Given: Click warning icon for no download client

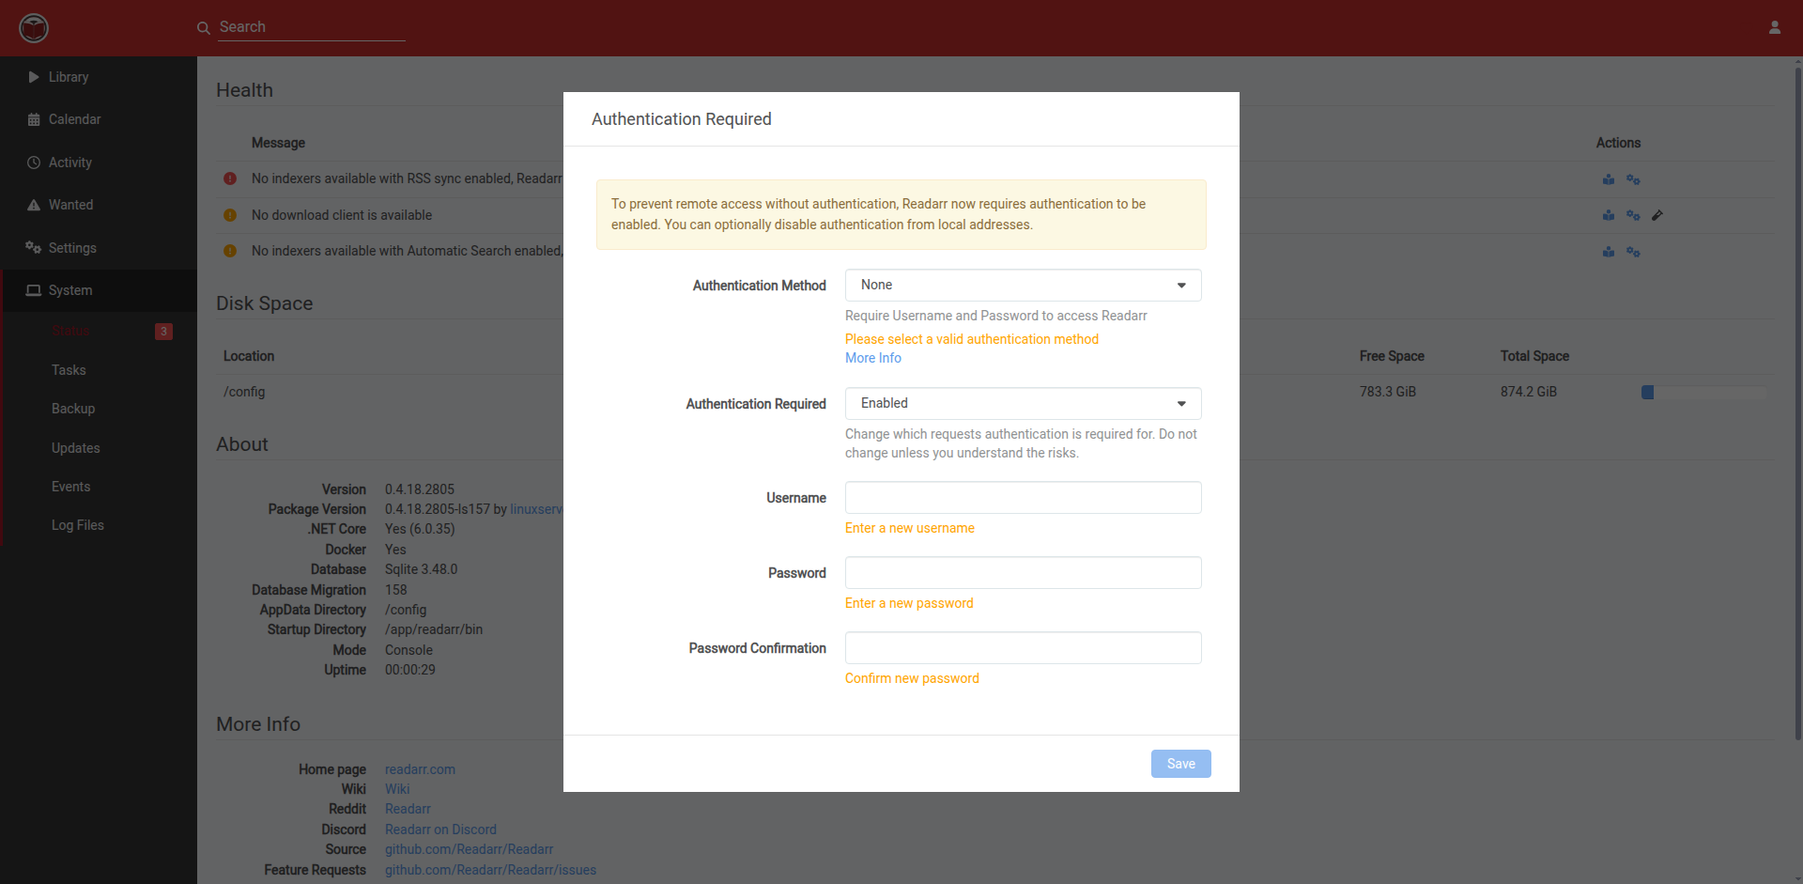Looking at the screenshot, I should click(230, 215).
